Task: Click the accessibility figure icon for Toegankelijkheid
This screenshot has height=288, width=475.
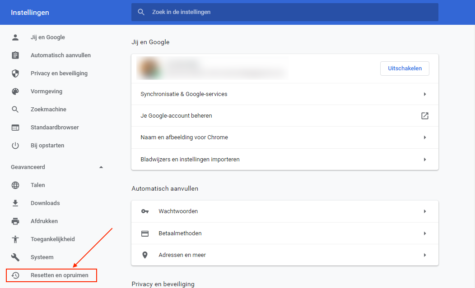Action: tap(15, 239)
